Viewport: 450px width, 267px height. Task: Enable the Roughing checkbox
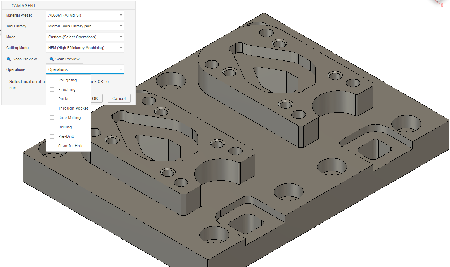(x=52, y=80)
